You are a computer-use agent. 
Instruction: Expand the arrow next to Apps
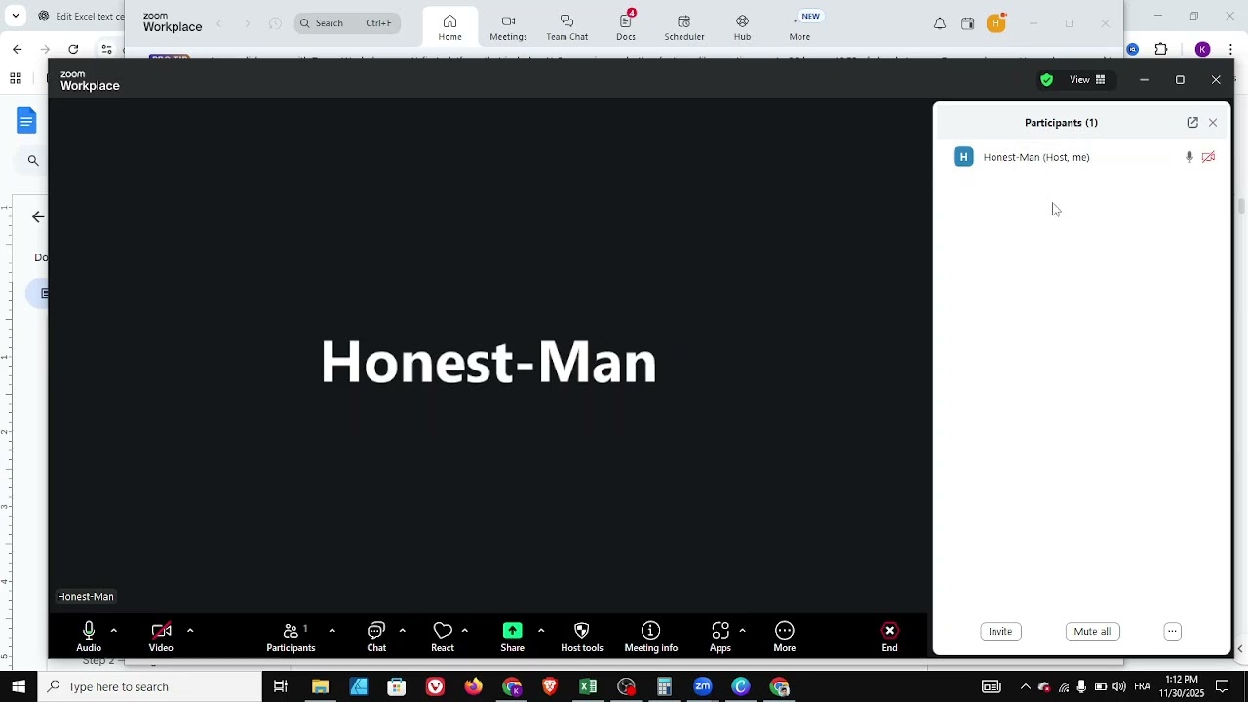[742, 631]
